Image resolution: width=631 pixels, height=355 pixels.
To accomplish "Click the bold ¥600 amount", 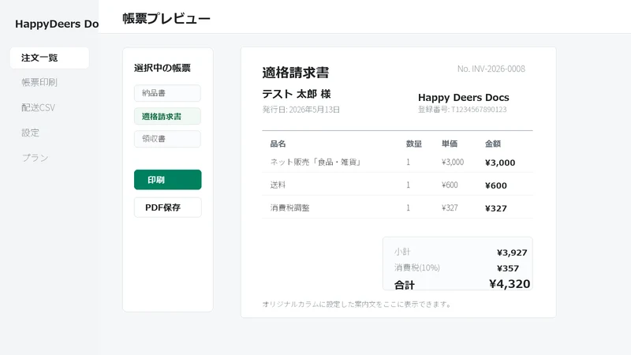I will click(x=496, y=185).
